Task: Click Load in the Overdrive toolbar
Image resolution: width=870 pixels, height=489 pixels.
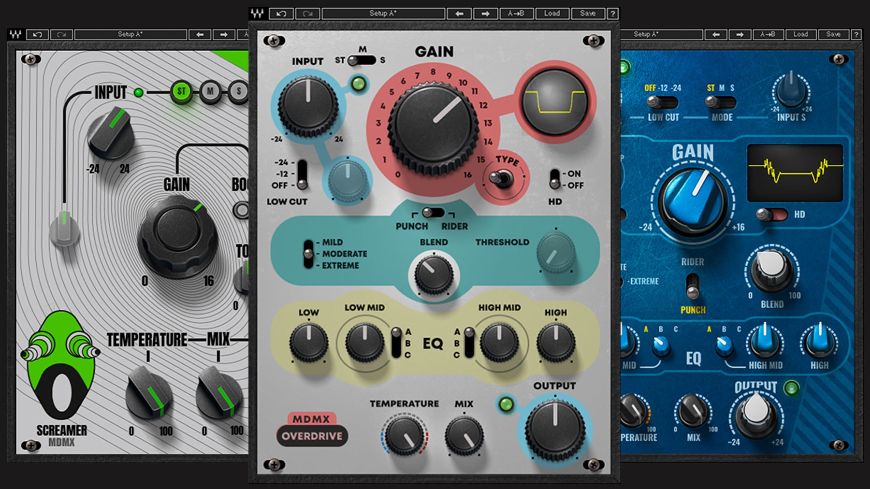Action: pyautogui.click(x=552, y=14)
